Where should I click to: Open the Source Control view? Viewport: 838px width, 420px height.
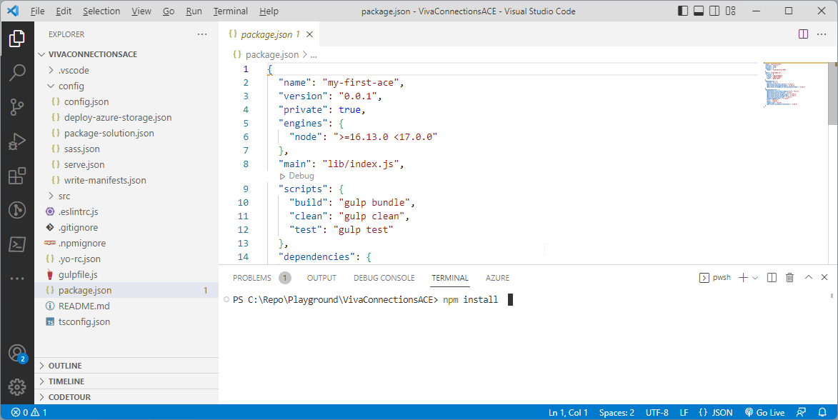click(17, 106)
